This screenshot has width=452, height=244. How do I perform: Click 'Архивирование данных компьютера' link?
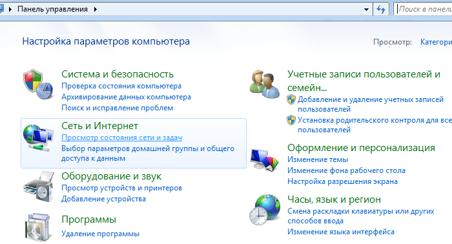pos(127,97)
